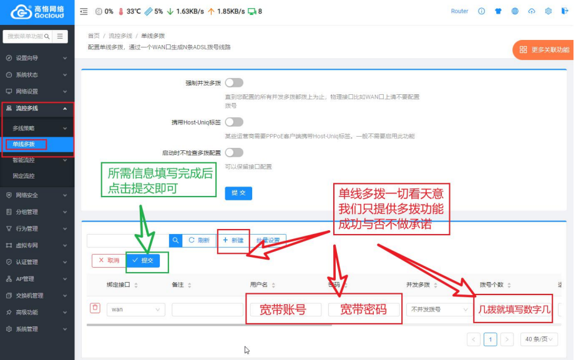Click the theme shirt icon
The width and height of the screenshot is (576, 360).
[498, 11]
